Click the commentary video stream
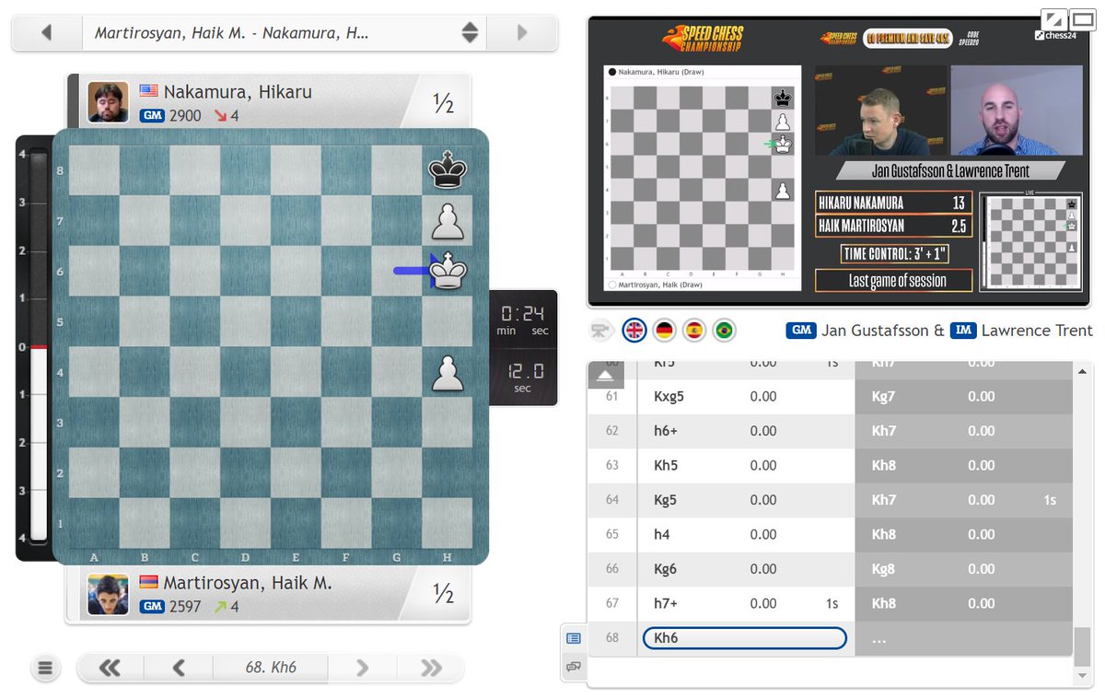The width and height of the screenshot is (1105, 698). 839,161
